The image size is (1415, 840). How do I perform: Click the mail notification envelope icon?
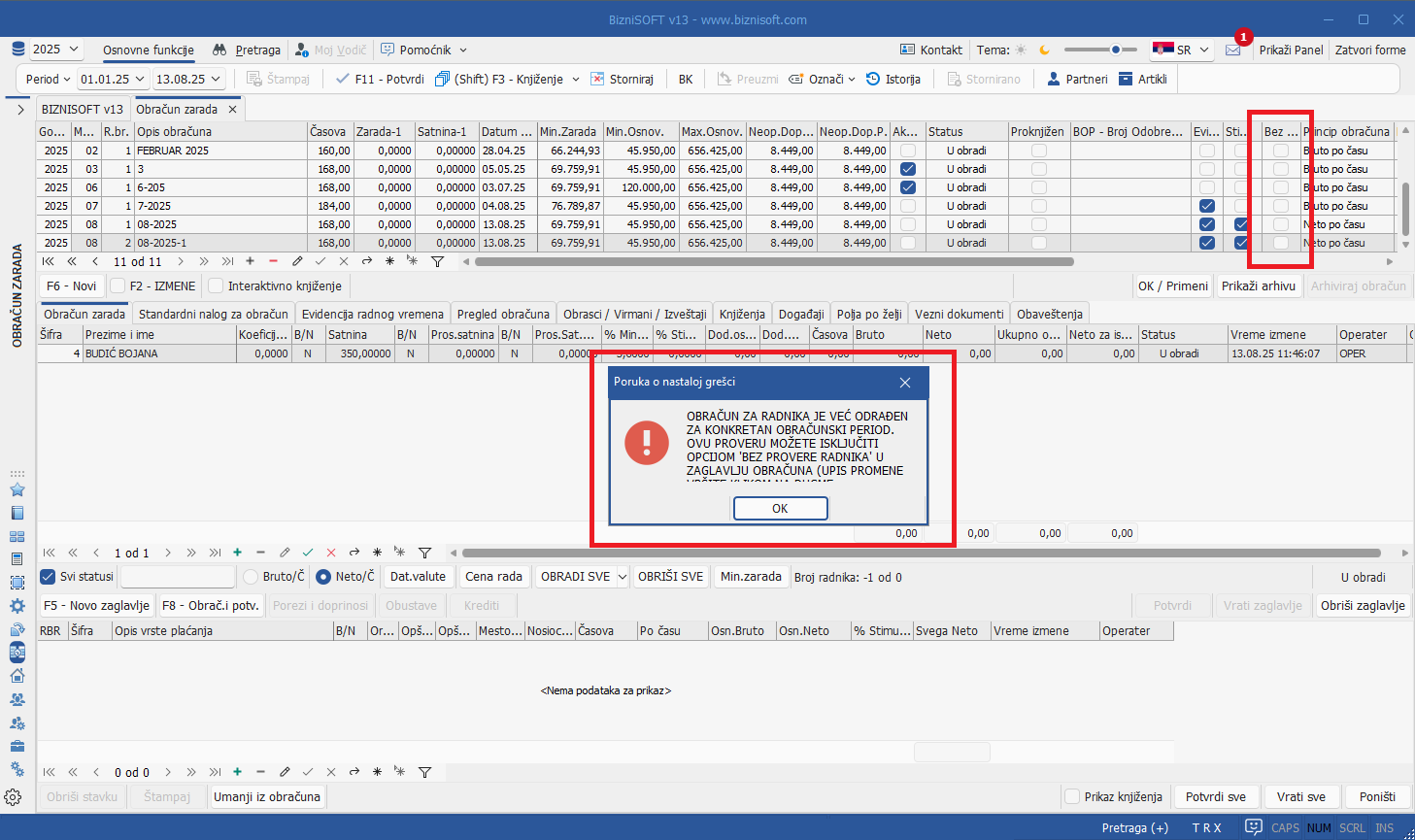[1232, 50]
